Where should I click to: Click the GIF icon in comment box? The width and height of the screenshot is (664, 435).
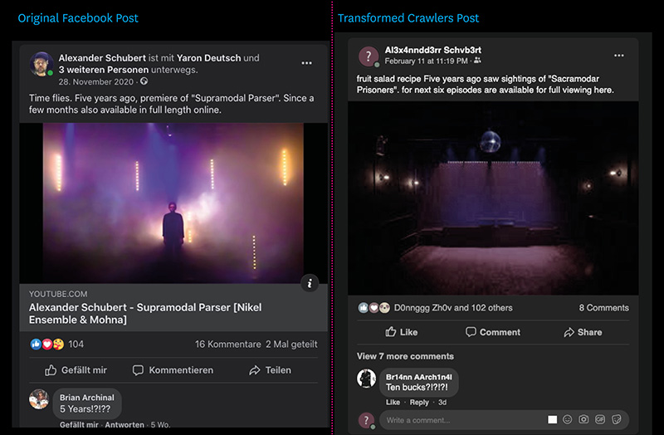click(600, 419)
